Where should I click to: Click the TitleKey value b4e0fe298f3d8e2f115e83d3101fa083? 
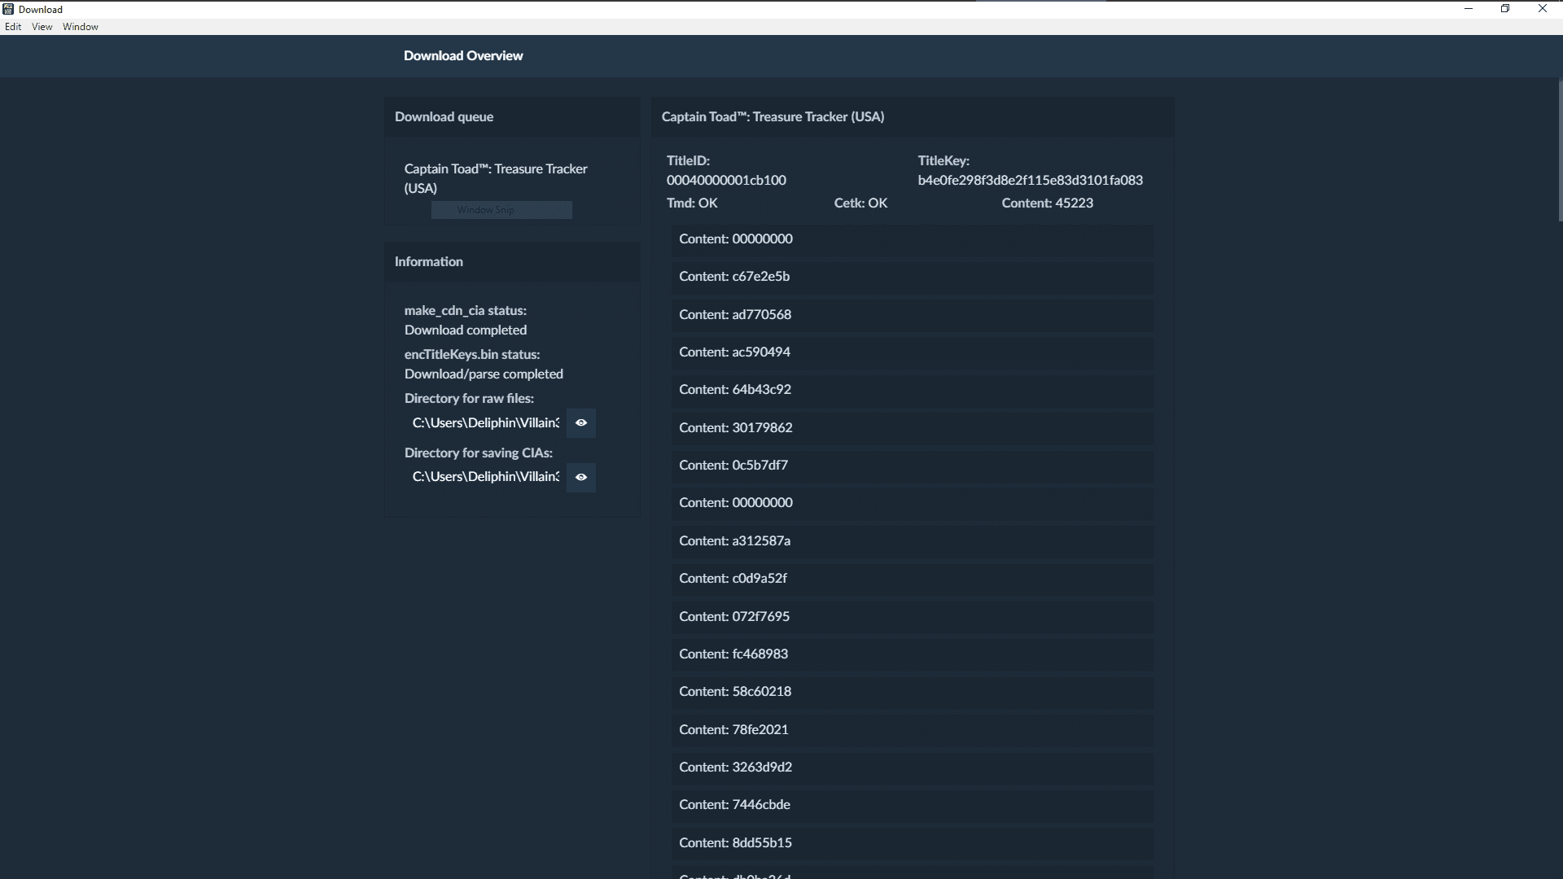tap(1030, 181)
